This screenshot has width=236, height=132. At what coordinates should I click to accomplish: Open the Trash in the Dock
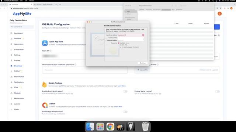(145, 126)
